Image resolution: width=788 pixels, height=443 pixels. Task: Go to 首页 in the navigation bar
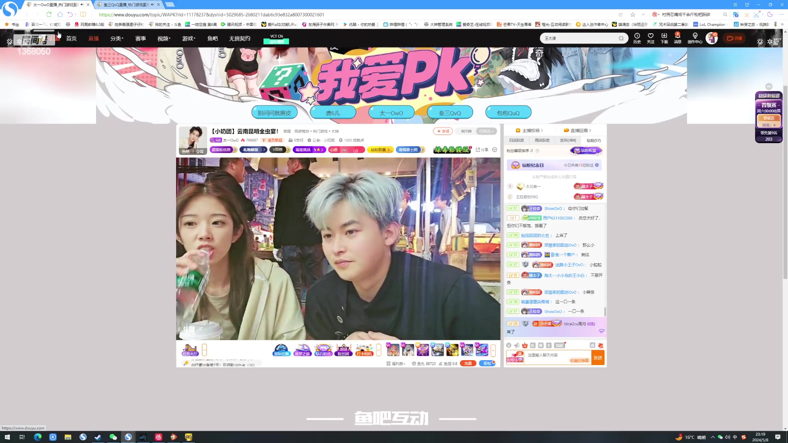coord(71,39)
